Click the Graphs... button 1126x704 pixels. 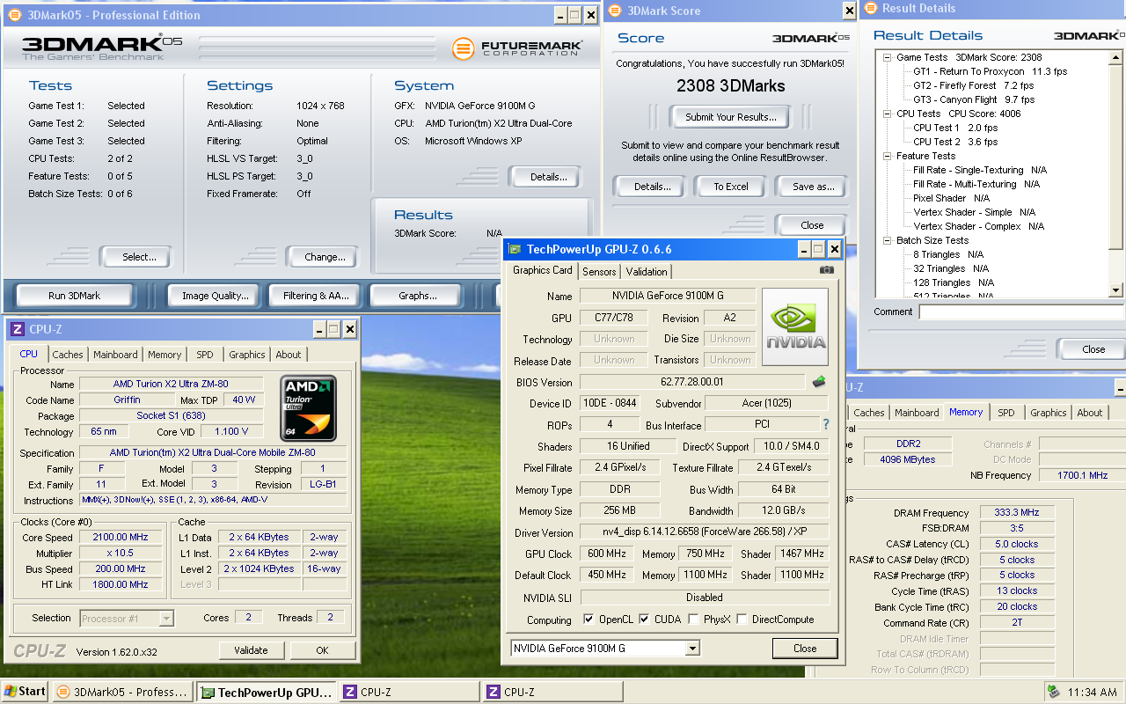coord(418,296)
